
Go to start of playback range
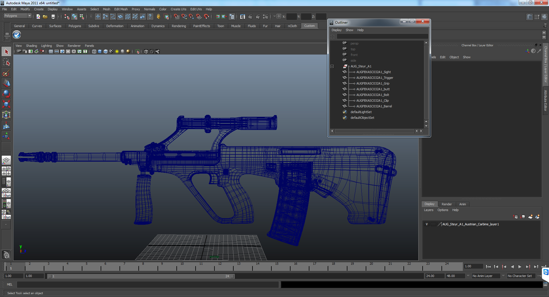(488, 267)
